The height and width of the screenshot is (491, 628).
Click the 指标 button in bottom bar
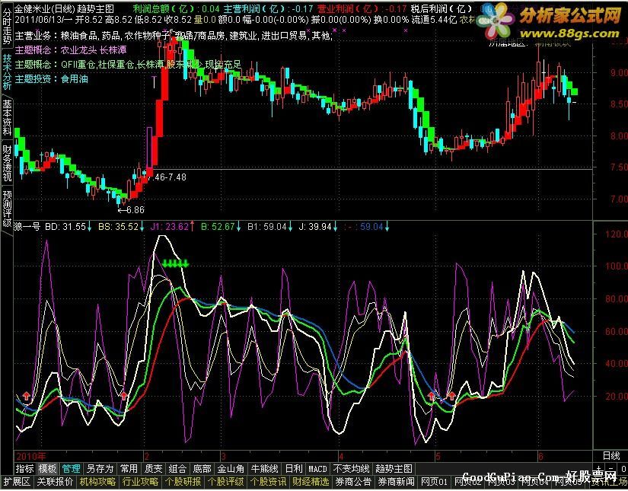click(25, 469)
